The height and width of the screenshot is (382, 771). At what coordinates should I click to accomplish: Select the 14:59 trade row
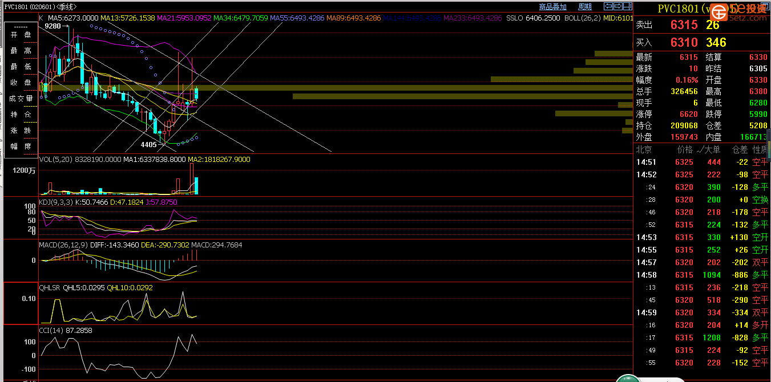pyautogui.click(x=702, y=312)
